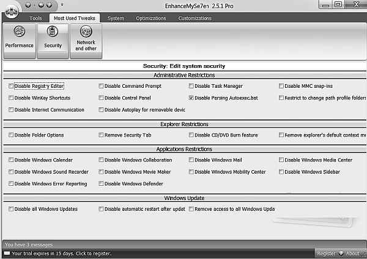The height and width of the screenshot is (259, 367).
Task: Toggle Disable Windows Mail
Action: 191,160
